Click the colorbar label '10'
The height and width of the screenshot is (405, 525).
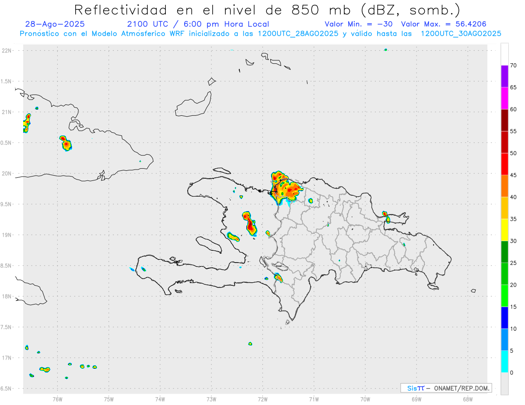pyautogui.click(x=513, y=329)
